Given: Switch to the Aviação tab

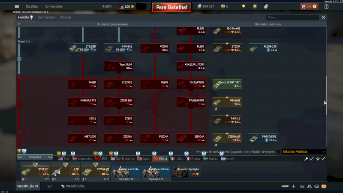Looking at the screenshot, I should [x=66, y=17].
